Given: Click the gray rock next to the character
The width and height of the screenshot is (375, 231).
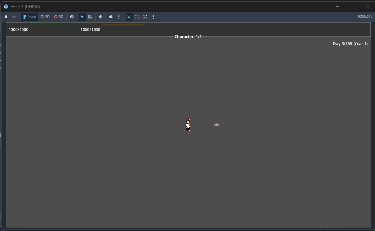Looking at the screenshot, I should point(217,125).
